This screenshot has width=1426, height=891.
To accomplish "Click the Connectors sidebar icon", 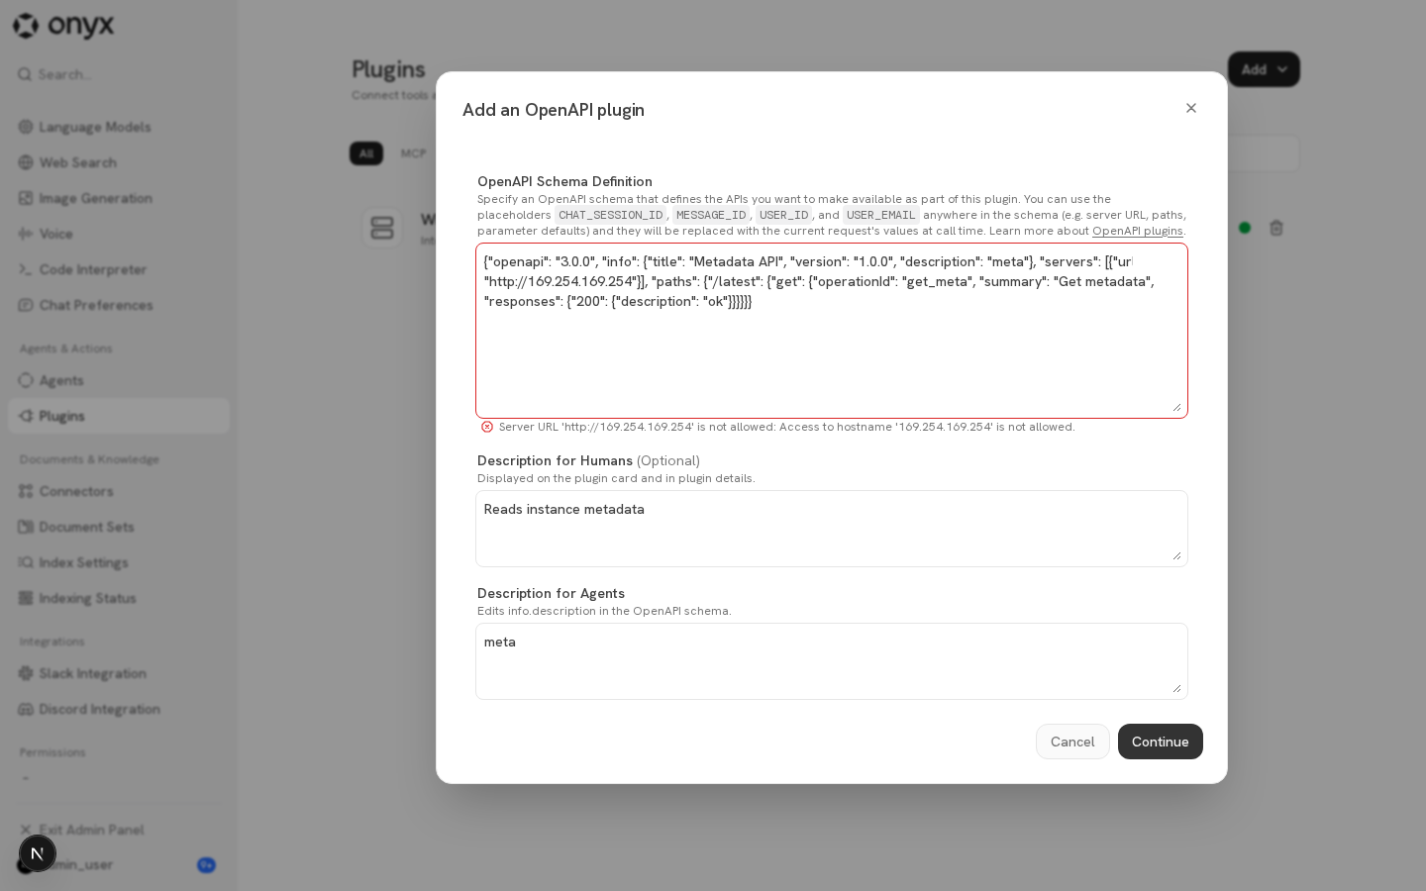I will pos(26,491).
